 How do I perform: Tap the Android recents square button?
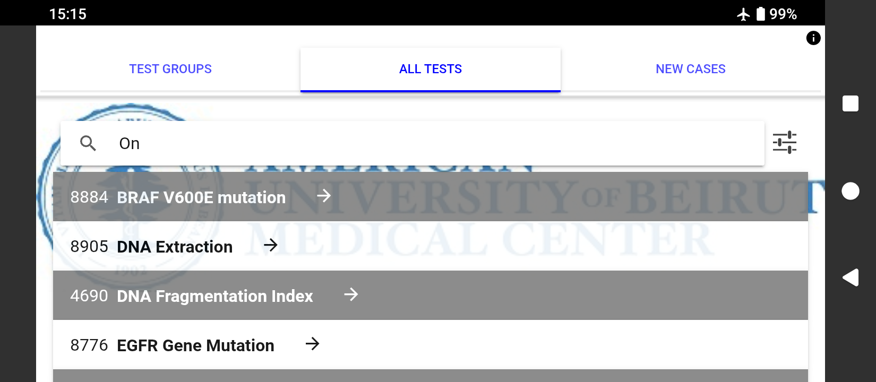pyautogui.click(x=850, y=103)
